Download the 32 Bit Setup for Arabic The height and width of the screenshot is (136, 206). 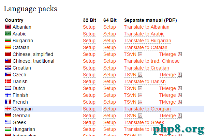[x=89, y=34]
